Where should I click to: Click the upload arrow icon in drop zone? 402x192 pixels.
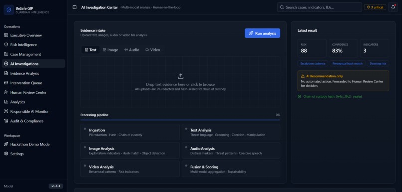pyautogui.click(x=181, y=76)
